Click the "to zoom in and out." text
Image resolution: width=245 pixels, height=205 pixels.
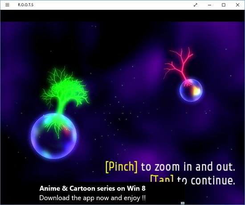tap(188, 167)
